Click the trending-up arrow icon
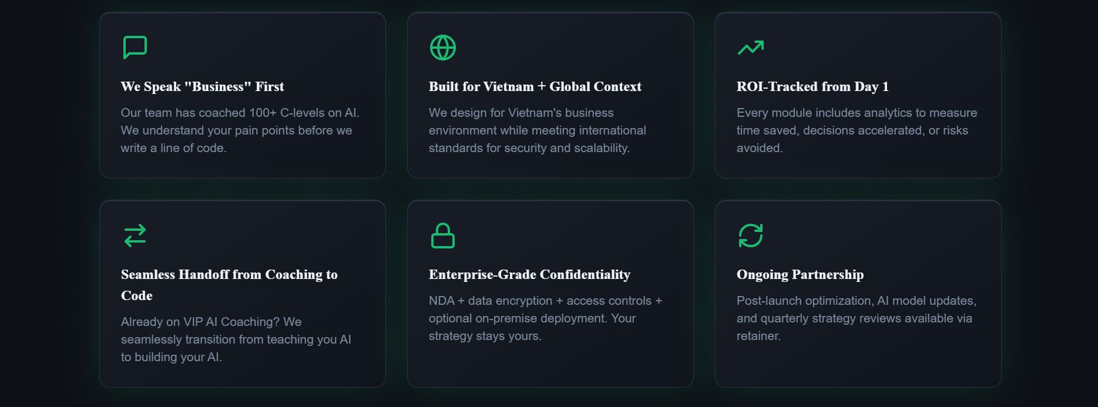1098x407 pixels. pyautogui.click(x=751, y=48)
